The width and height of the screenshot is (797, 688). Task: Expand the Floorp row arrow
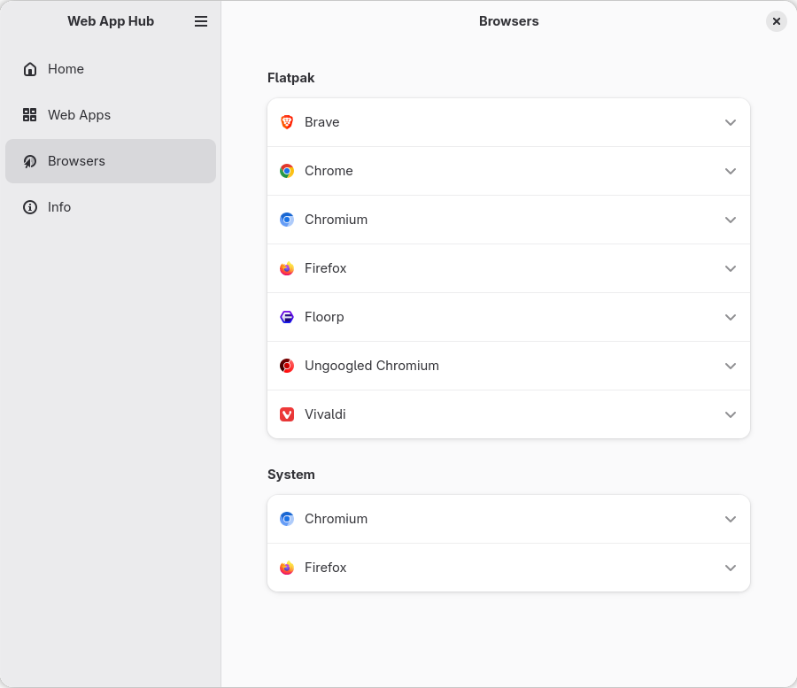click(x=731, y=317)
